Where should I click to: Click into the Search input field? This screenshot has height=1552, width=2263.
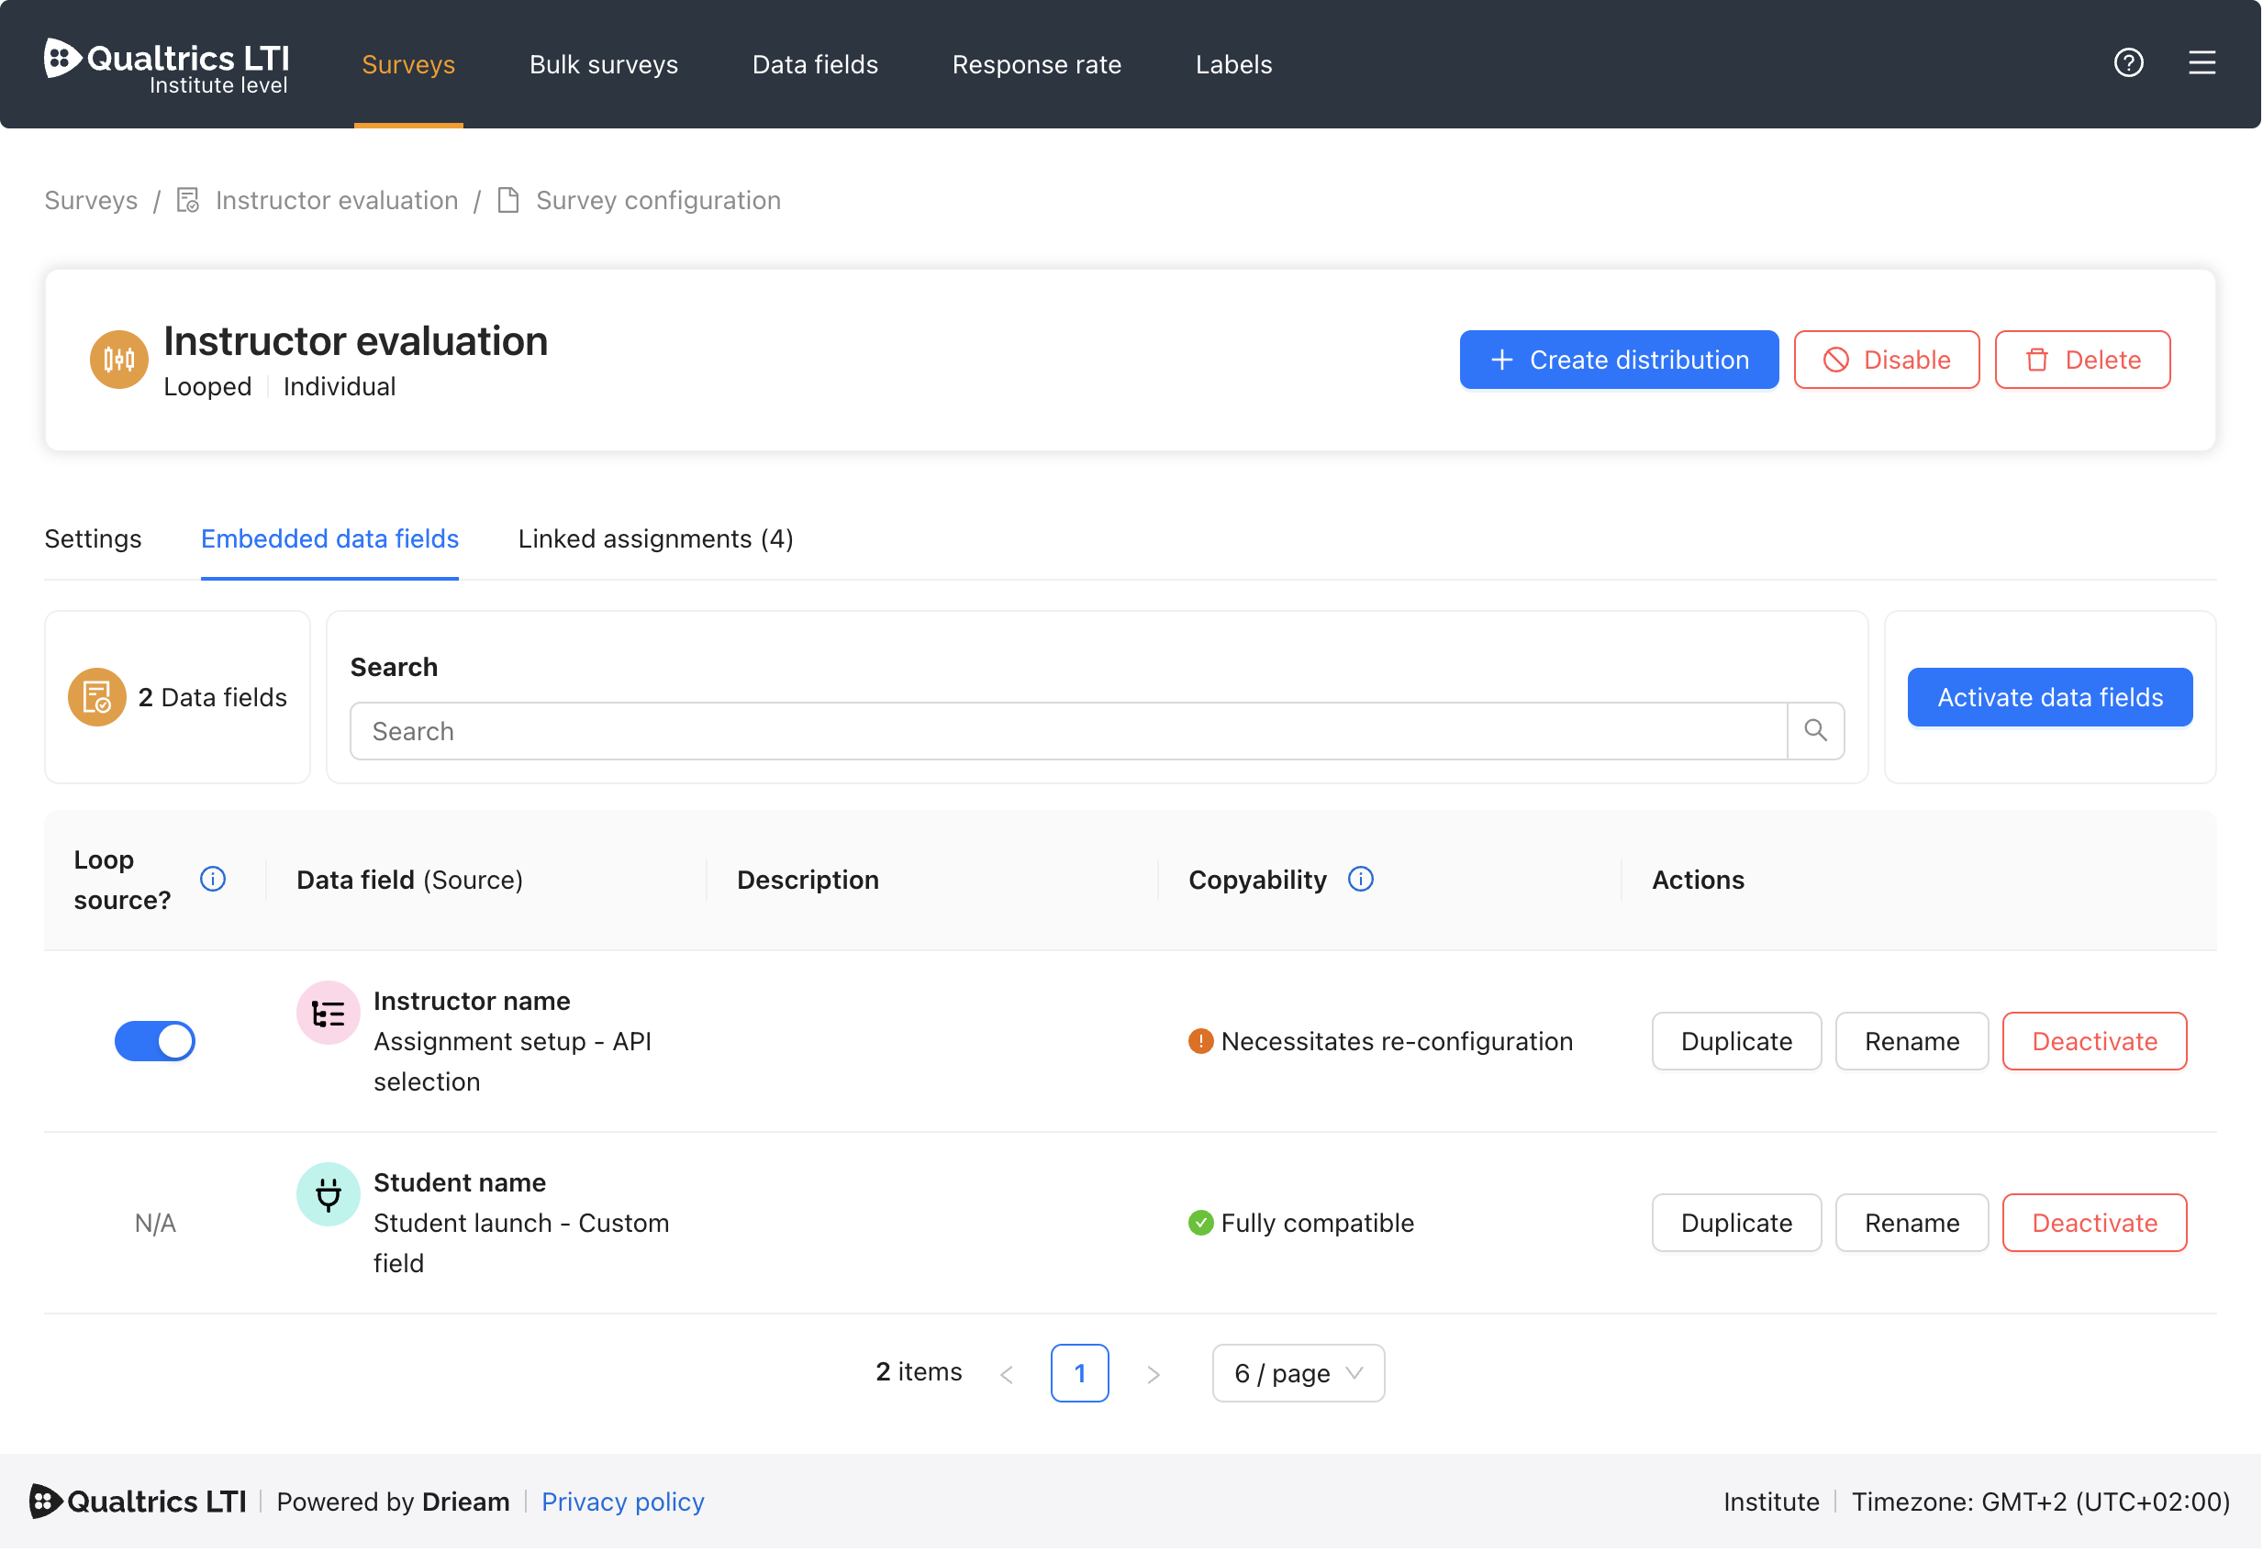[1069, 732]
